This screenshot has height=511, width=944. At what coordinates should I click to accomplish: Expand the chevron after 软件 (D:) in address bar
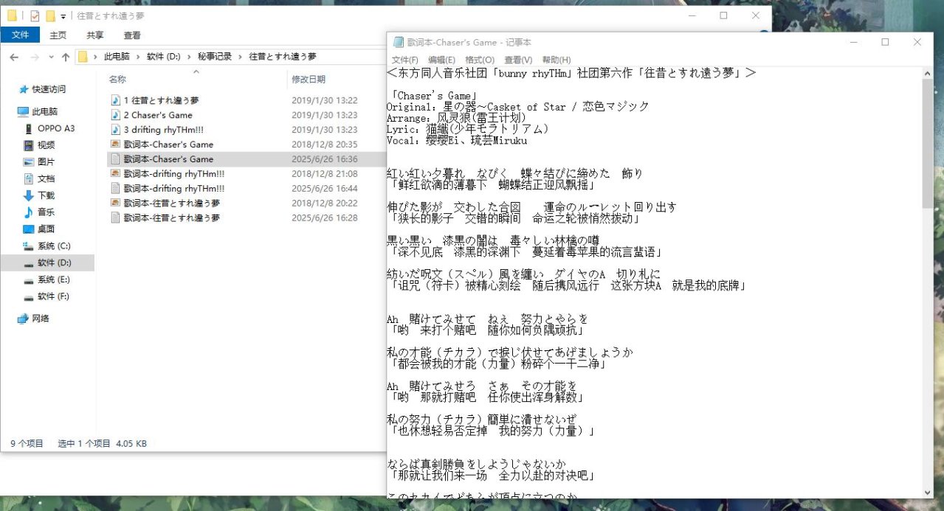coord(189,57)
